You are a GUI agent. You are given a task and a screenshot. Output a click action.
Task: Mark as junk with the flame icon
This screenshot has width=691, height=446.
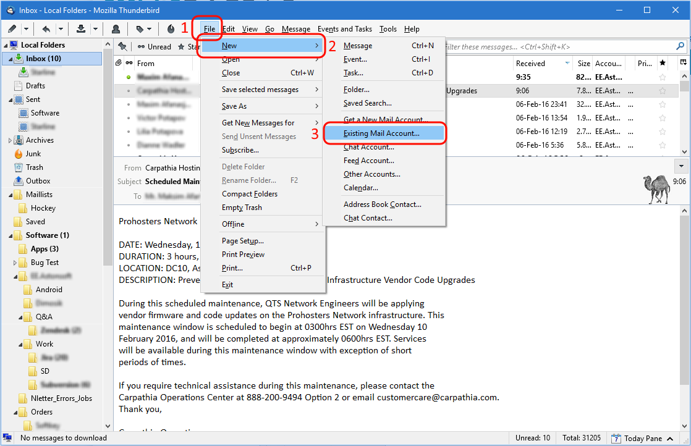click(x=171, y=29)
